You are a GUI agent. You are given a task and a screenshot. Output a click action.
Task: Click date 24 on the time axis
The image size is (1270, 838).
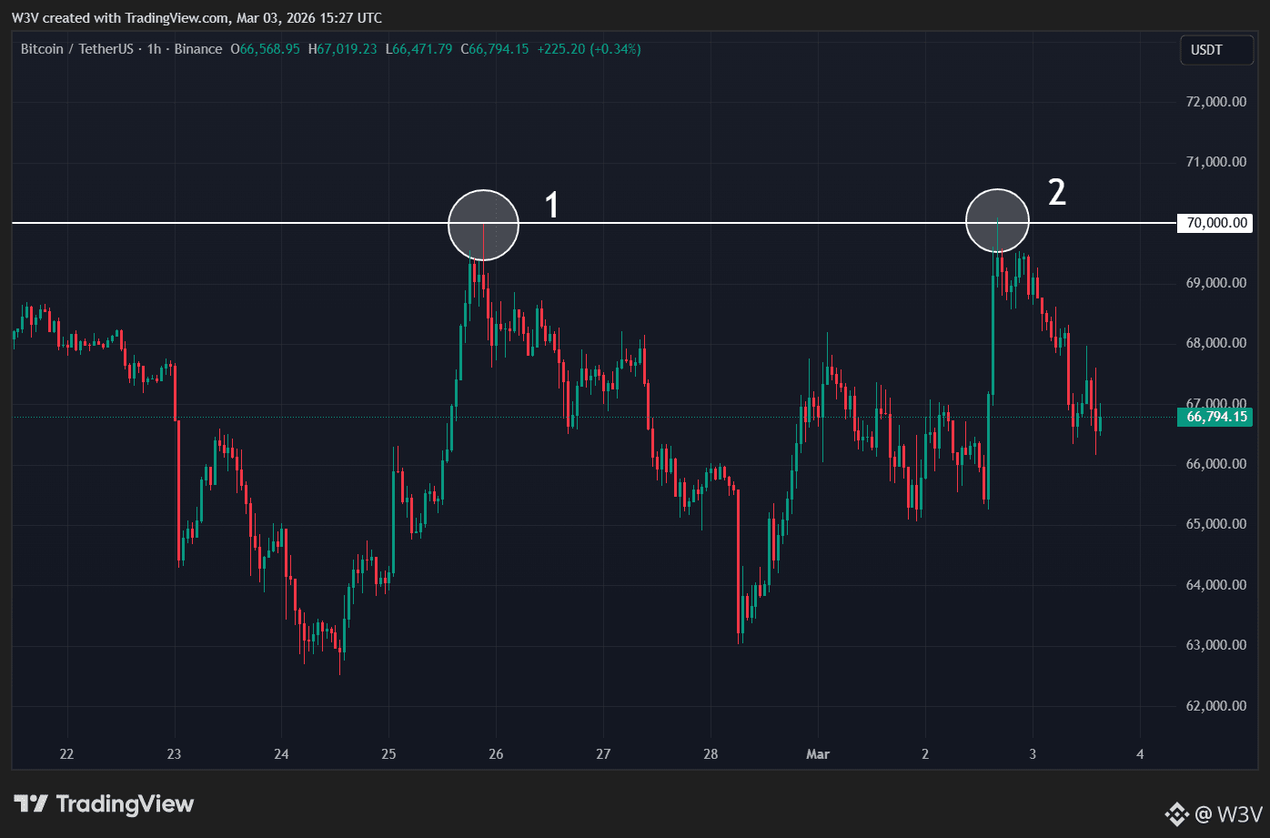pos(281,754)
